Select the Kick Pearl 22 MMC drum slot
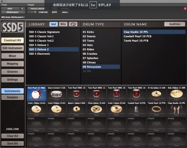This screenshot has height=148, width=187. click(x=36, y=94)
